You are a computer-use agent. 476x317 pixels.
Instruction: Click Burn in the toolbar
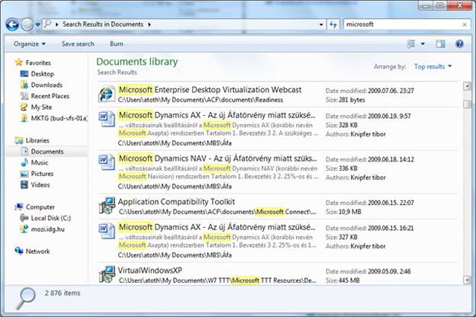click(x=117, y=45)
